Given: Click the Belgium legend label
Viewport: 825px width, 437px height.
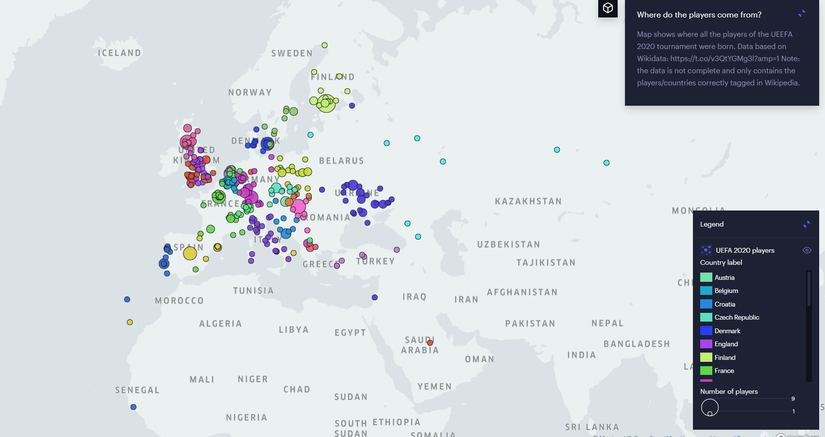Looking at the screenshot, I should [x=726, y=291].
